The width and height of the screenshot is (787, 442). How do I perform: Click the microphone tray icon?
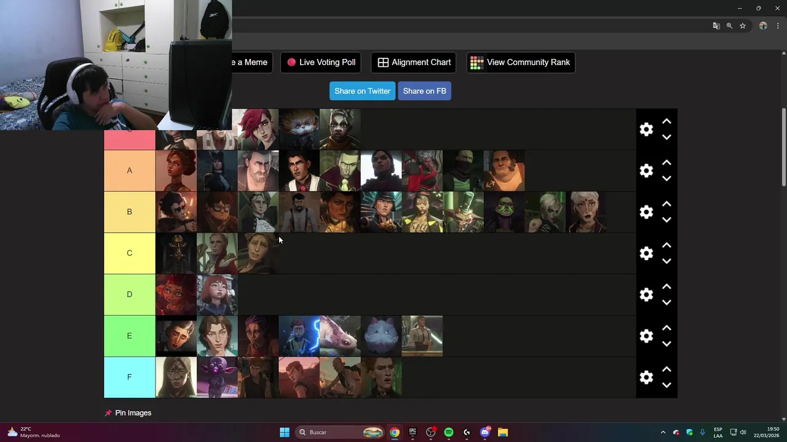702,432
